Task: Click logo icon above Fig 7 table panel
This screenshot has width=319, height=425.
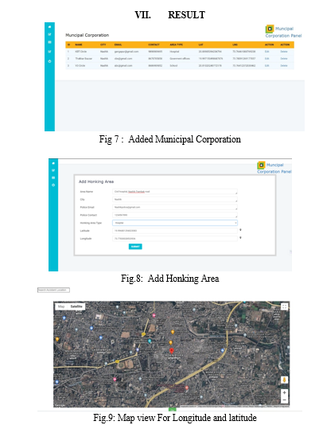Action: pyautogui.click(x=270, y=29)
